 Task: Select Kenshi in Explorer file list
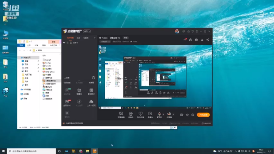tap(47, 66)
